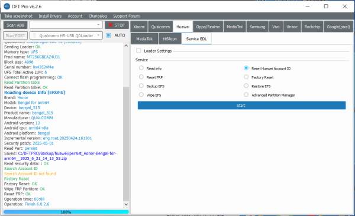Click the 'Device: bengal_515' log line
355x216 pixels.
22,108
